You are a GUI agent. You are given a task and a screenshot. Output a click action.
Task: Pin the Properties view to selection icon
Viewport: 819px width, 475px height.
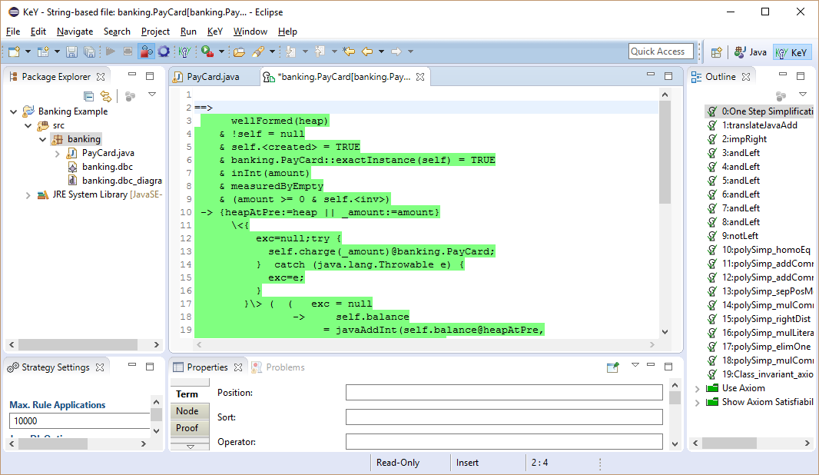pos(612,367)
